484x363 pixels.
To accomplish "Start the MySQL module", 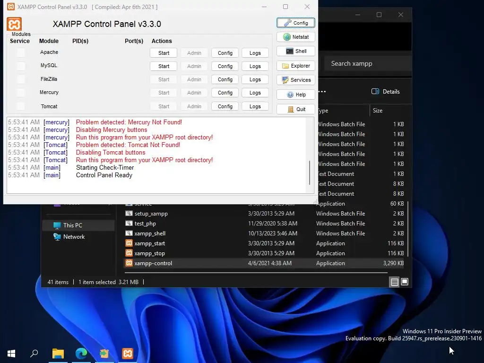I will (164, 66).
